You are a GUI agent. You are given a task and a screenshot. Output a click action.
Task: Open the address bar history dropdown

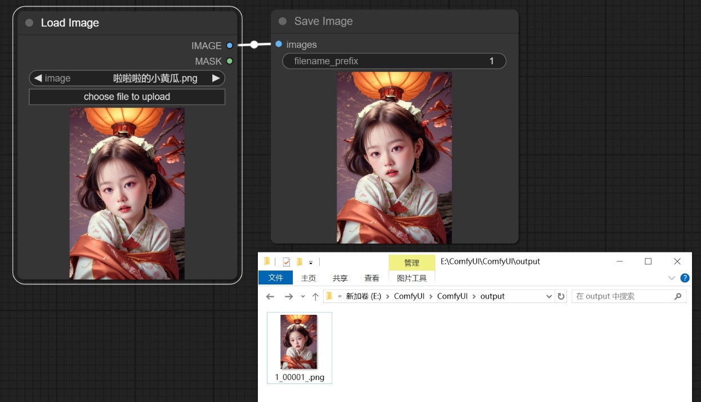point(550,296)
